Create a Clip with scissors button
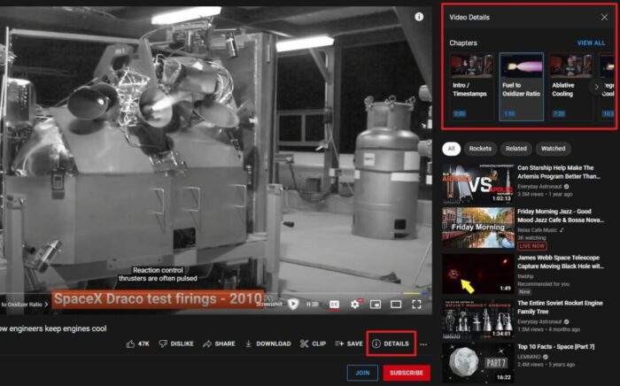The height and width of the screenshot is (386, 620). 313,344
